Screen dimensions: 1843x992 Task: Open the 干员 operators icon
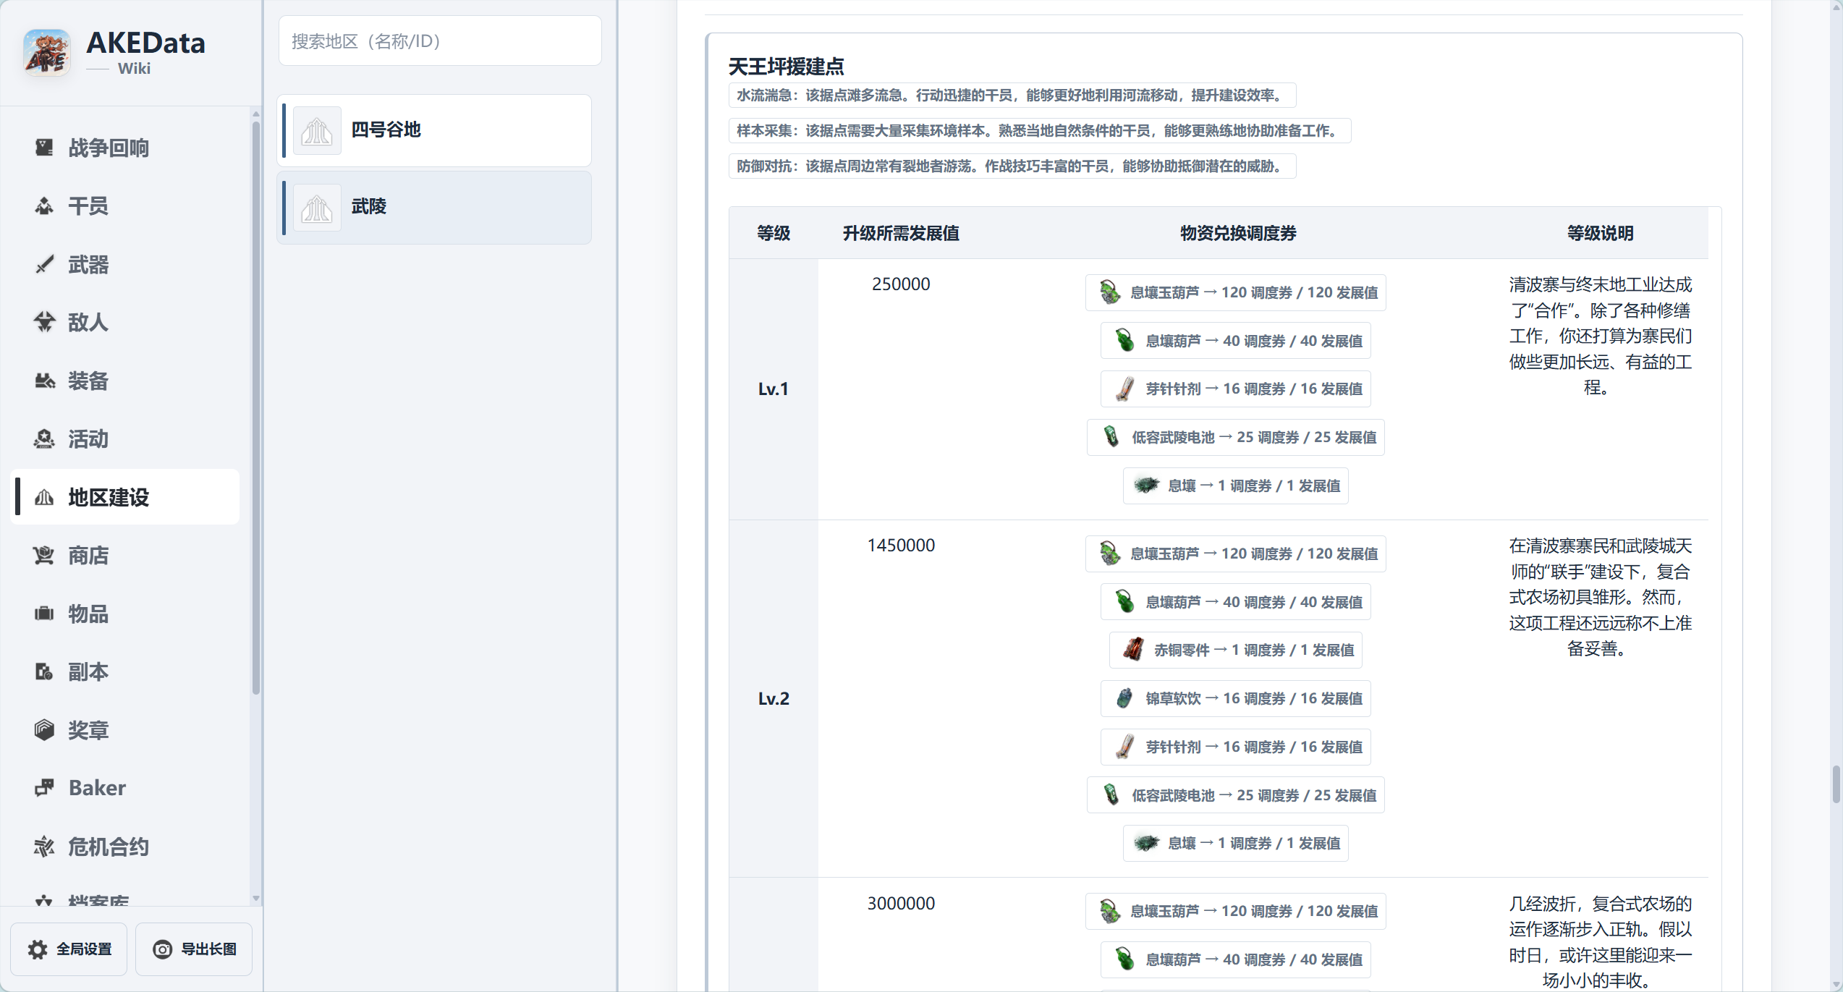44,206
